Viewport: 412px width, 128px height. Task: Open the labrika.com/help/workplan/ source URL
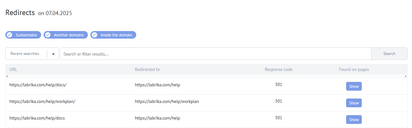pos(42,101)
